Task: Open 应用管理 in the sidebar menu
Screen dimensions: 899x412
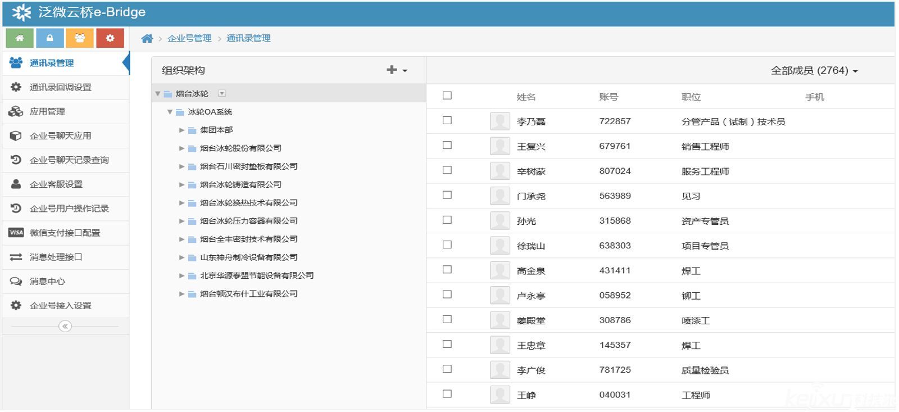Action: (47, 112)
